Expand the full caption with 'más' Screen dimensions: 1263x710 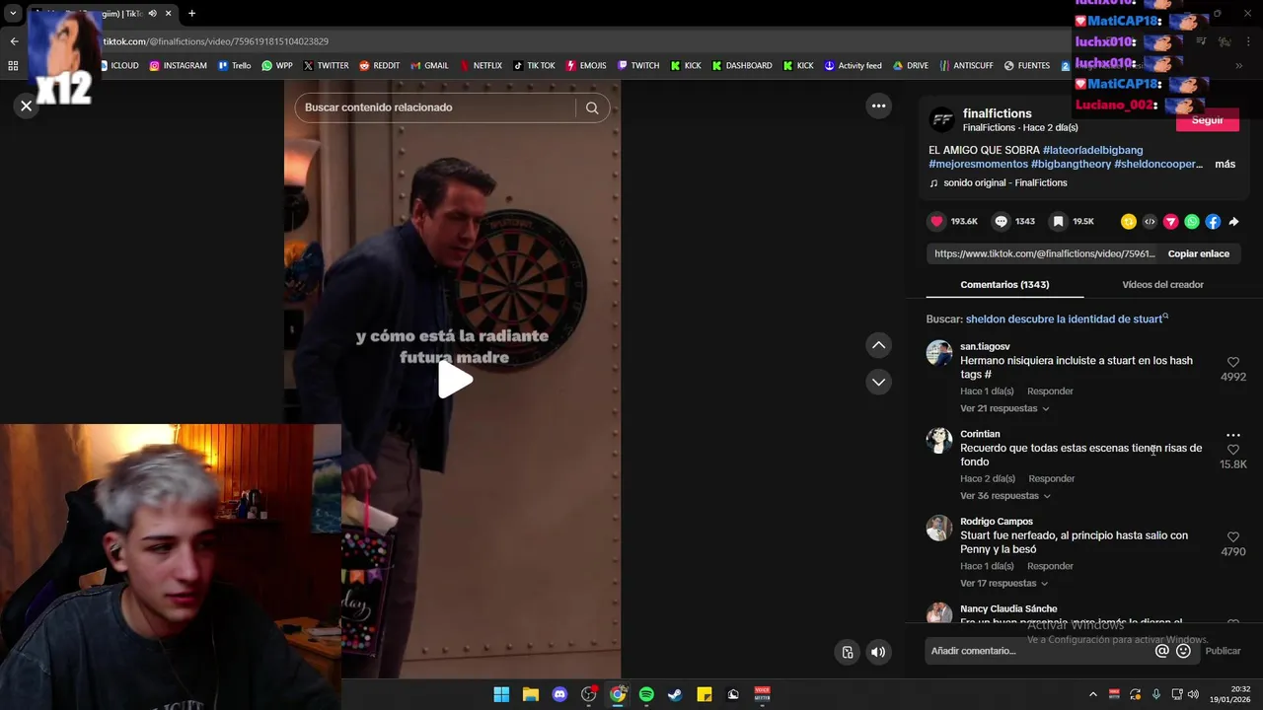[1225, 164]
